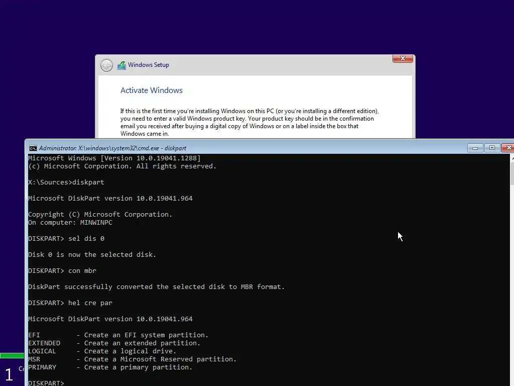Click the 'DISKPART> con mbr' line
Image resolution: width=514 pixels, height=386 pixels.
point(62,271)
